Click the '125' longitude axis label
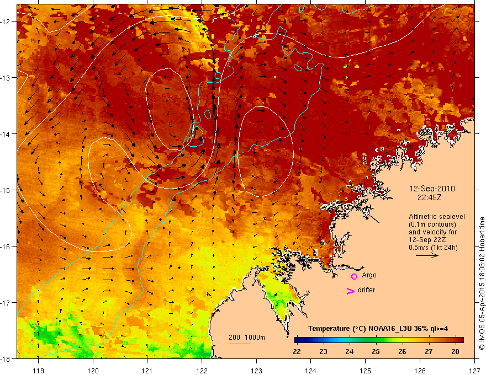Screen dimensions: 486x375 click(x=366, y=371)
